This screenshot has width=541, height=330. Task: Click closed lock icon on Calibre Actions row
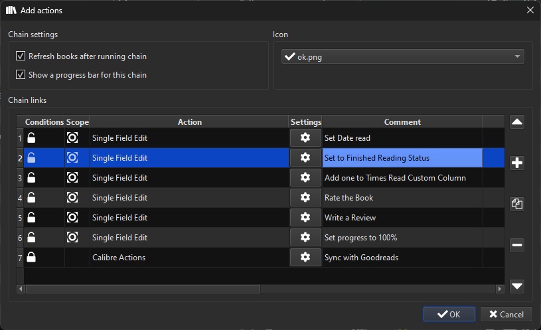click(31, 257)
